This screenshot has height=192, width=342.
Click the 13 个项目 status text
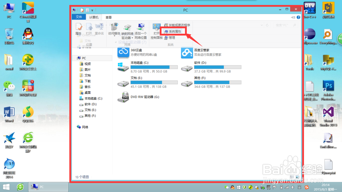point(82,177)
